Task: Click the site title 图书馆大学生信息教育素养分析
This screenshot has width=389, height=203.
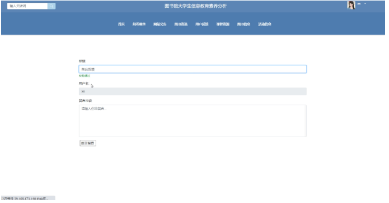Action: 195,6
